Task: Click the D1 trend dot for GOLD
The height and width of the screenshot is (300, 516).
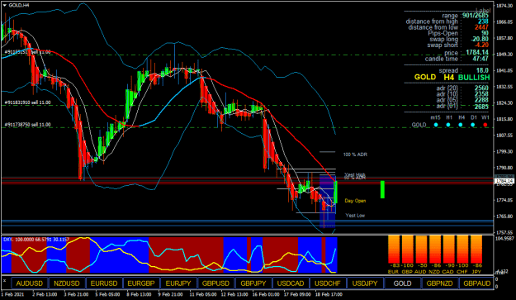Action: 473,125
